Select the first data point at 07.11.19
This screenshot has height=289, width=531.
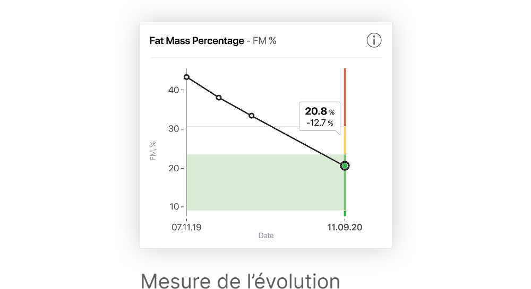pos(186,77)
